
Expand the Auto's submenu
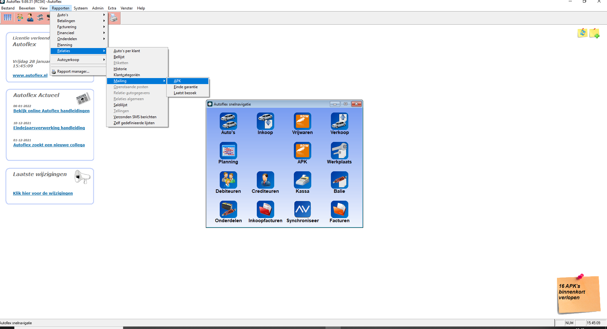coord(79,15)
